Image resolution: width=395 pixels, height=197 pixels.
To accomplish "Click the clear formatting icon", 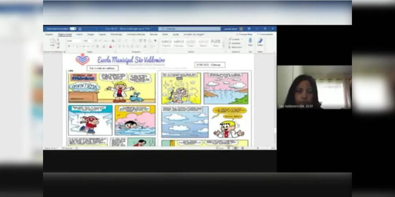I will click(113, 41).
